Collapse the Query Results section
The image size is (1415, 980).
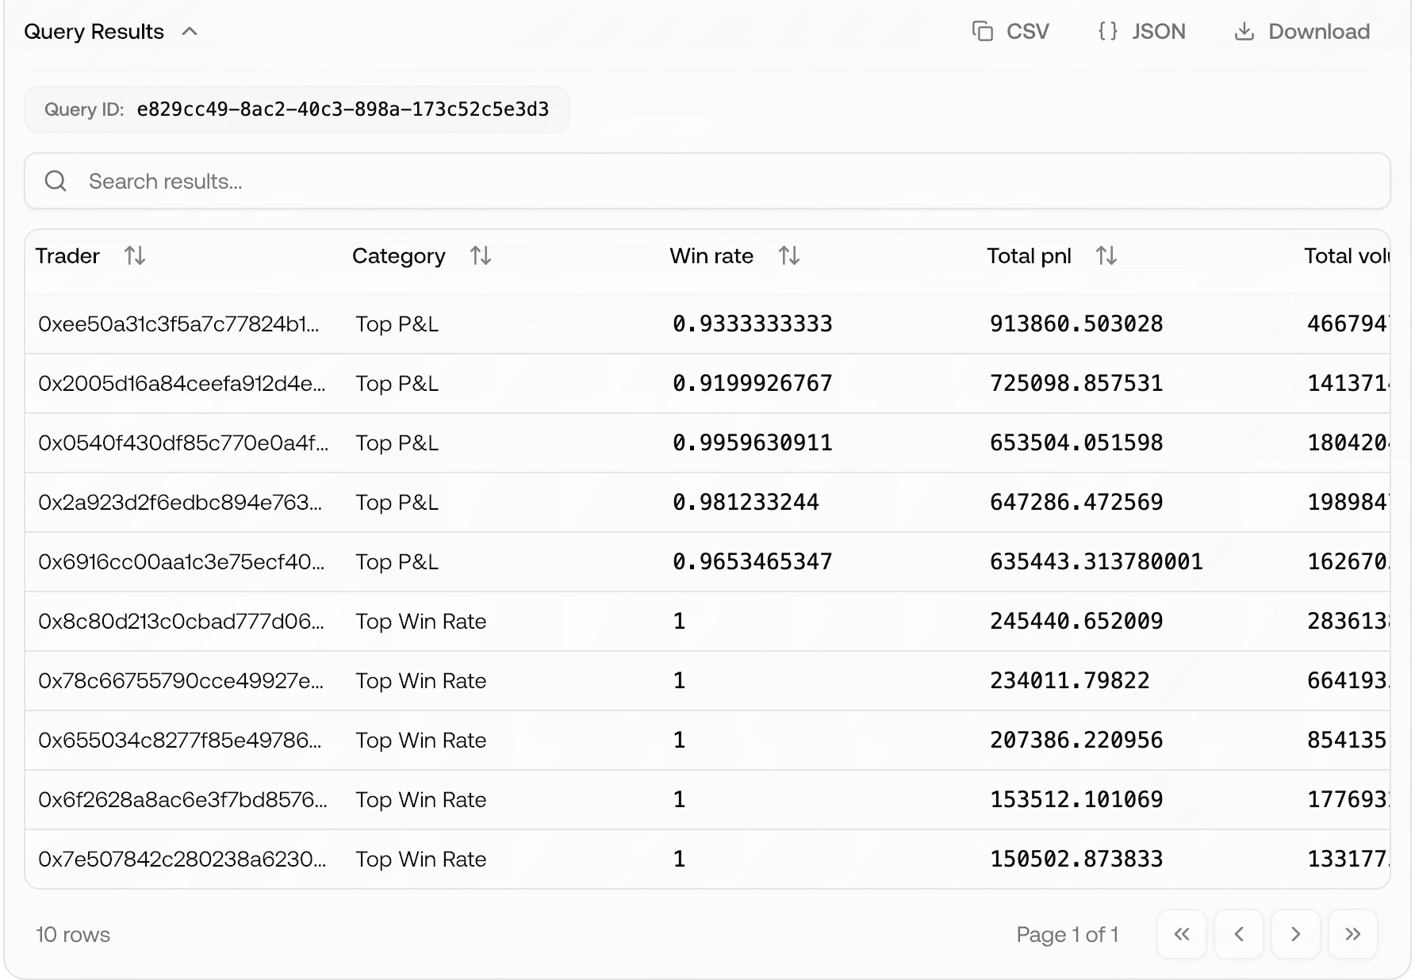pyautogui.click(x=190, y=32)
